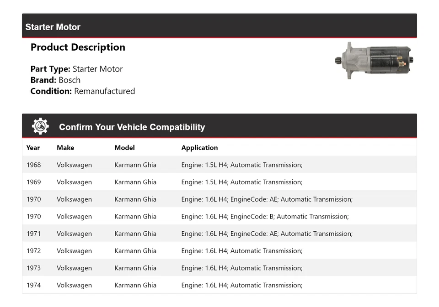Select the Application column header
The image size is (439, 307).
pos(199,148)
